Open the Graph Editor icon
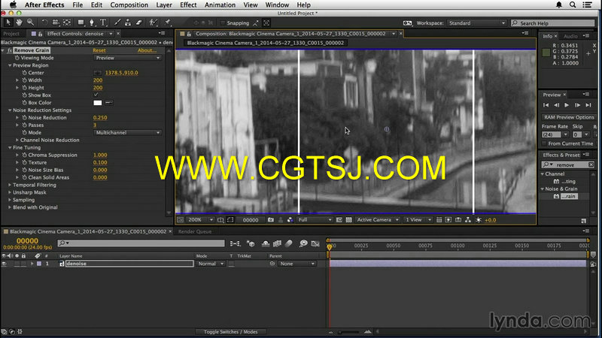602x338 pixels. (x=315, y=243)
